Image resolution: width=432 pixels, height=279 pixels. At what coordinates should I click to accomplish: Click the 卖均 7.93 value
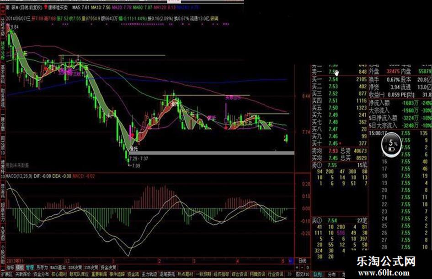click(333, 151)
